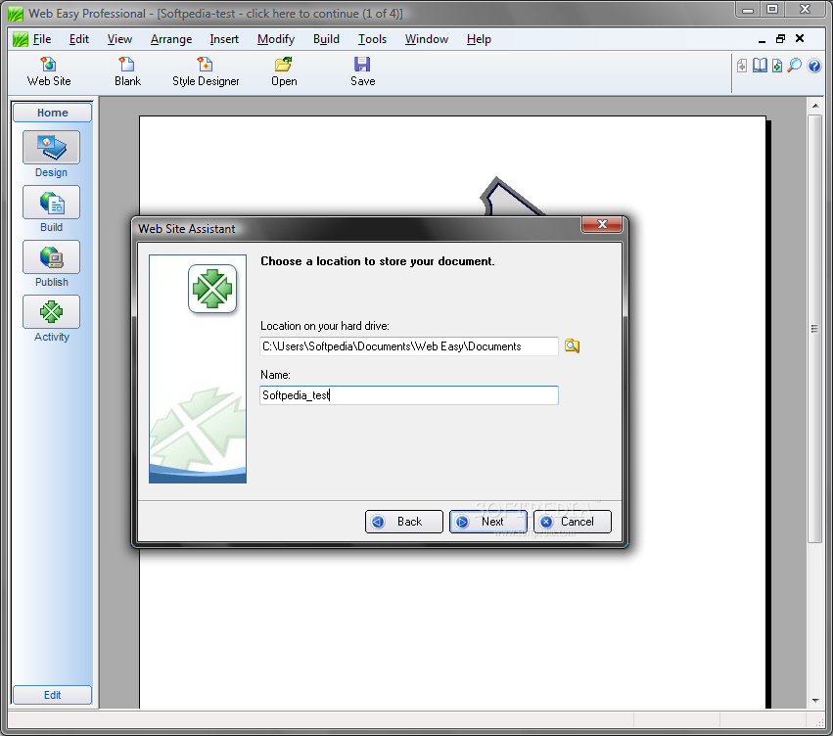This screenshot has width=833, height=736.
Task: Open the Arrange menu
Action: (x=171, y=39)
